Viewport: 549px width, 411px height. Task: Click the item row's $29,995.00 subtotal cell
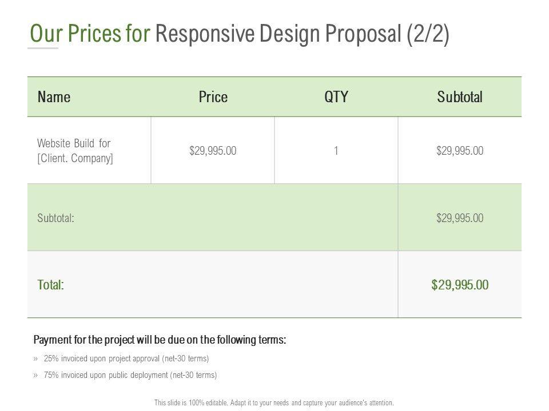click(x=460, y=151)
